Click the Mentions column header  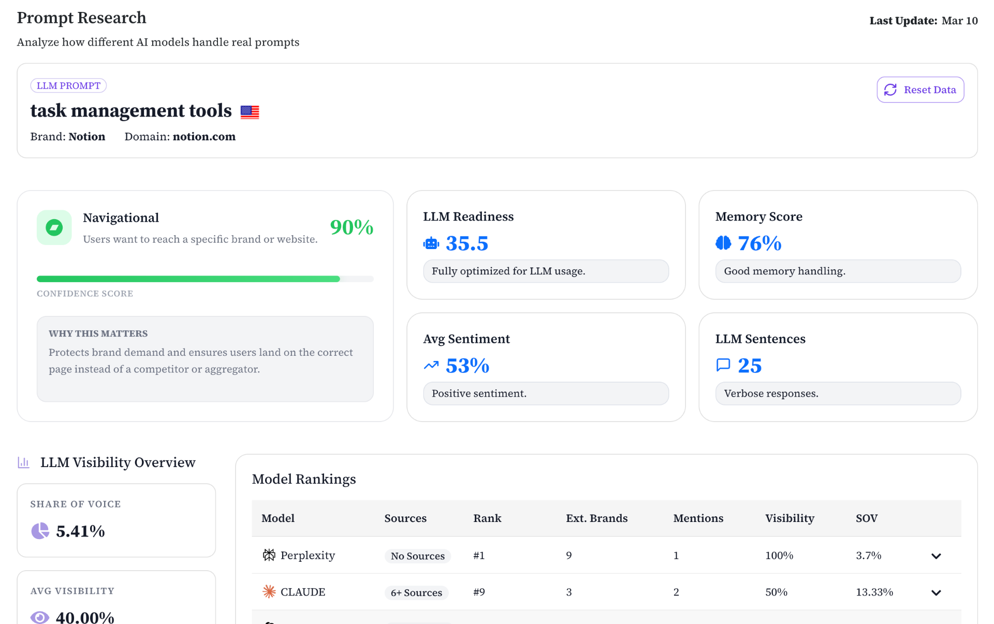pos(698,518)
